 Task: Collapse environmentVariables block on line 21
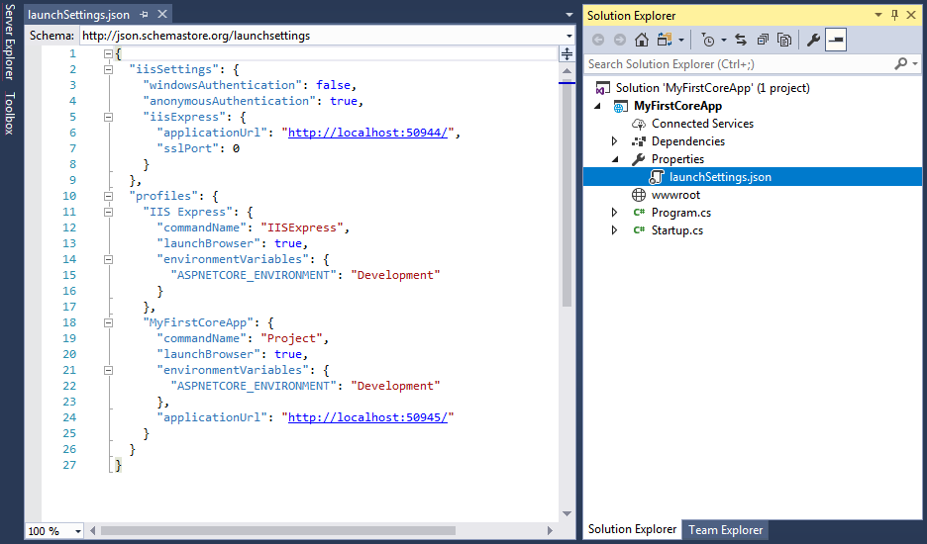(x=108, y=370)
